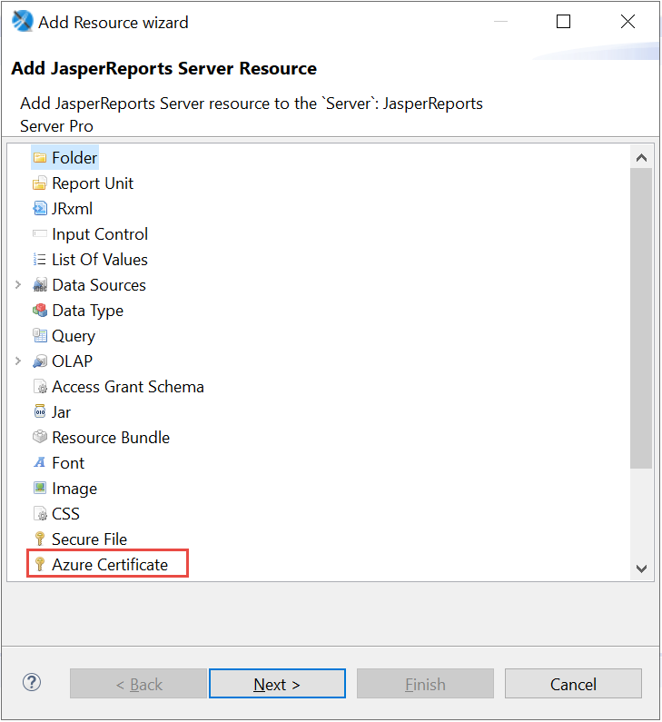Click the vertical scrollbar thumb
Viewport: 662px width, 722px height.
pos(641,318)
